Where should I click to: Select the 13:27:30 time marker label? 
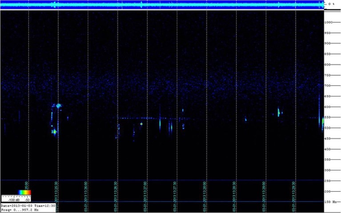[x=175, y=197]
